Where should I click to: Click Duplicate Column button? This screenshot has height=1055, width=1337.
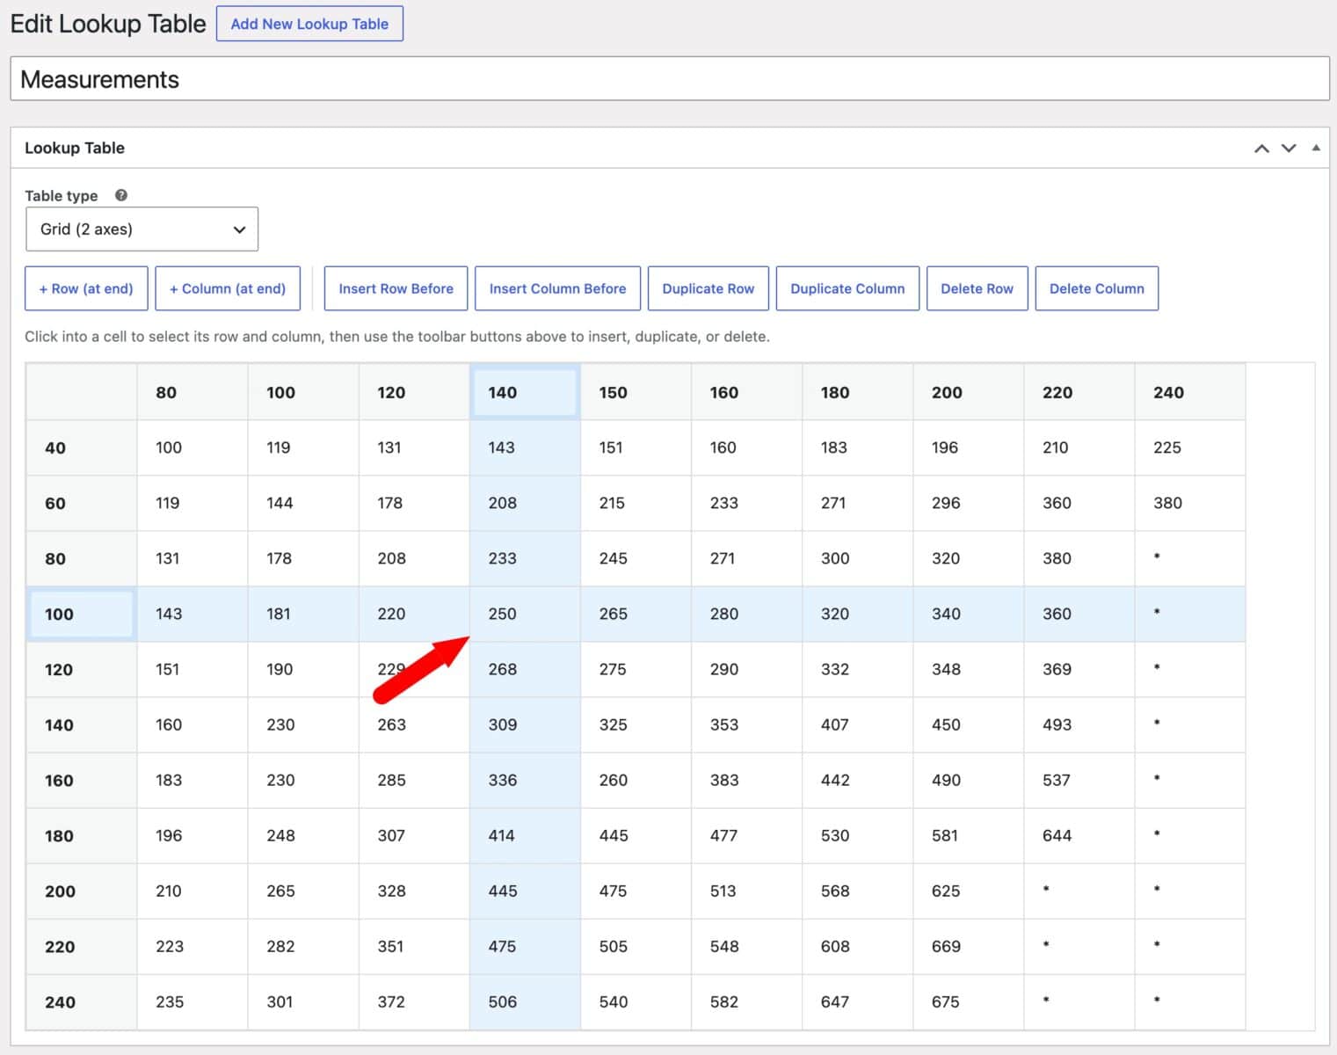[x=847, y=288]
